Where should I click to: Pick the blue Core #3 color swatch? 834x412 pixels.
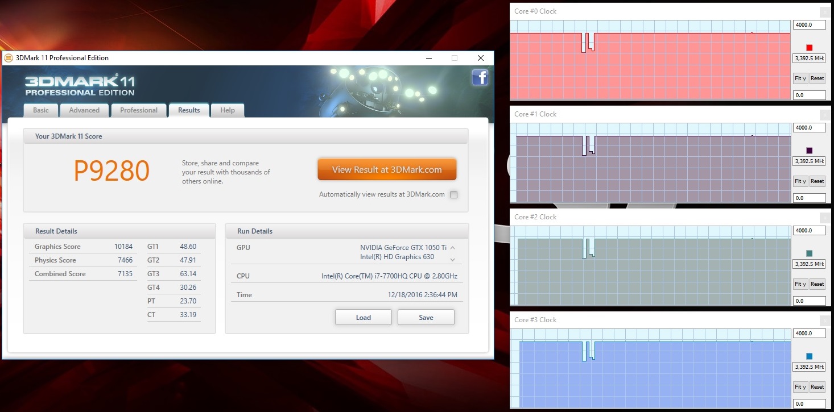point(810,356)
